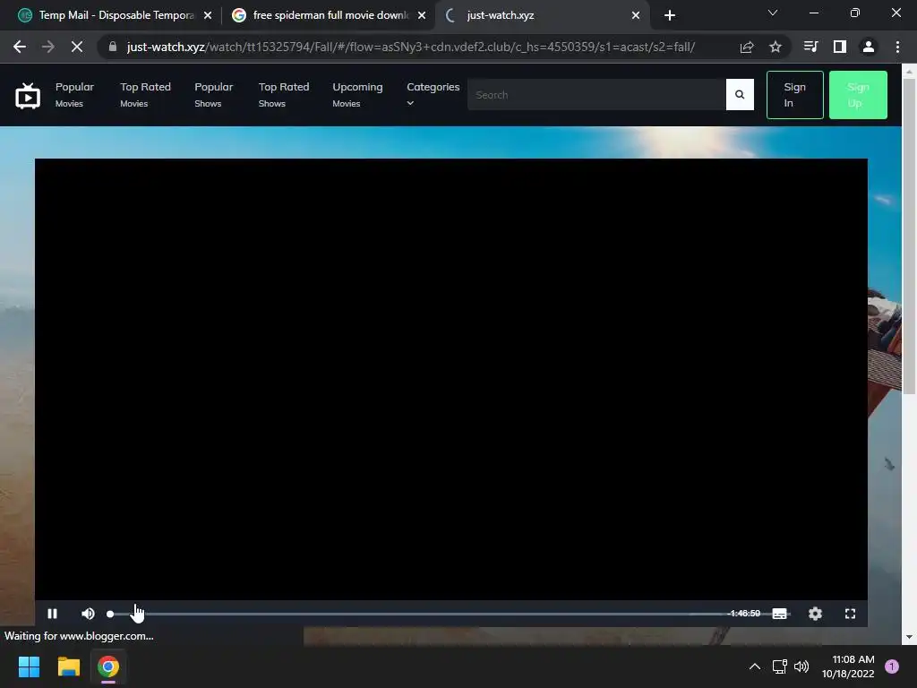Open a new browser tab
The width and height of the screenshot is (917, 688).
pyautogui.click(x=670, y=15)
